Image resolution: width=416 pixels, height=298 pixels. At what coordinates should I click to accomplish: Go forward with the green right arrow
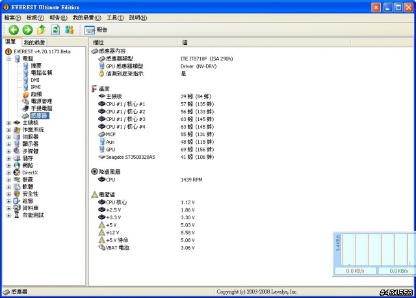pyautogui.click(x=27, y=30)
